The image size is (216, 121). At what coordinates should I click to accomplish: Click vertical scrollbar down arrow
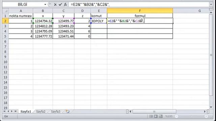tap(211, 107)
